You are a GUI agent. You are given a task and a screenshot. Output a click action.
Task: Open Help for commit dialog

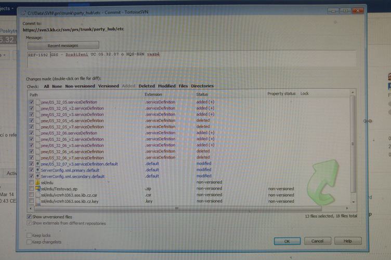(348, 241)
